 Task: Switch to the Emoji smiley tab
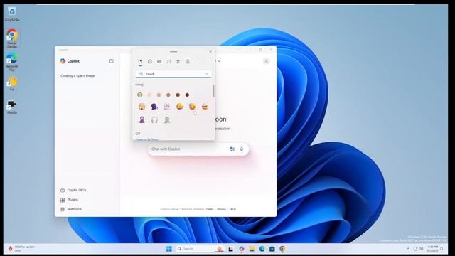150,62
